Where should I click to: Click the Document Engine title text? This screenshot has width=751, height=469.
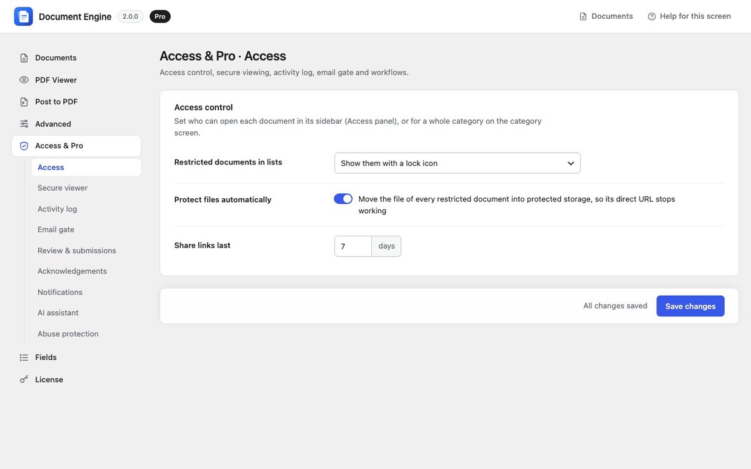(75, 17)
